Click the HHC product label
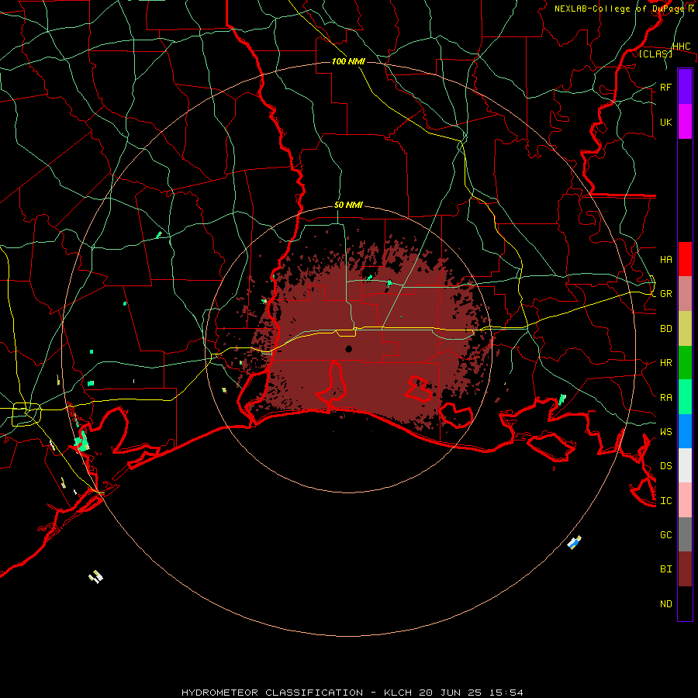This screenshot has height=698, width=698. [x=681, y=47]
